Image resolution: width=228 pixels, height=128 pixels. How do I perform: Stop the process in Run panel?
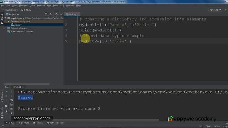[6, 96]
